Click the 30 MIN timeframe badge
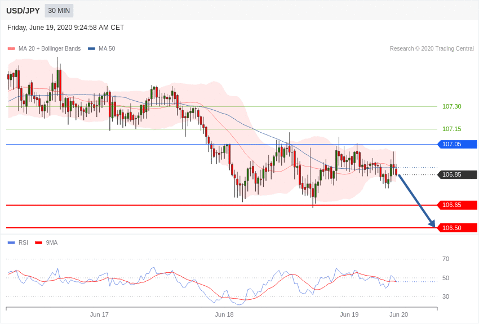 click(59, 11)
